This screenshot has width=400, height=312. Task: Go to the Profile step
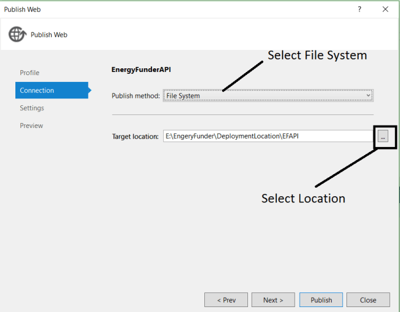[x=30, y=73]
